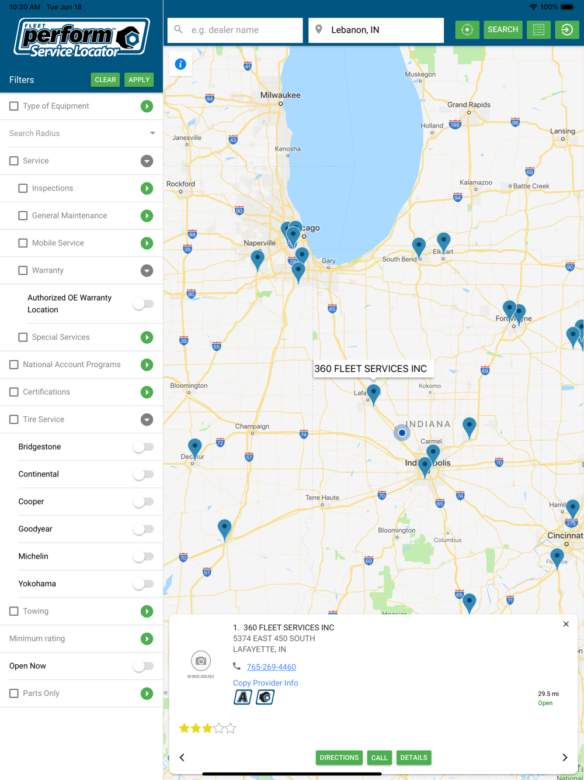Check the Inspections checkbox

click(23, 188)
